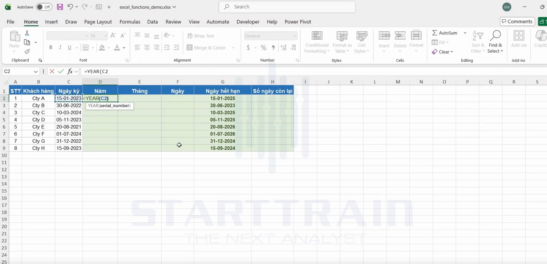The width and height of the screenshot is (547, 264).
Task: Open the File menu
Action: pyautogui.click(x=10, y=22)
